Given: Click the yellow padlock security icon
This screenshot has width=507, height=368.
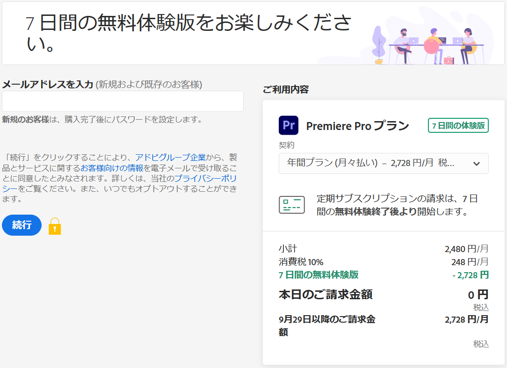Looking at the screenshot, I should (x=55, y=226).
